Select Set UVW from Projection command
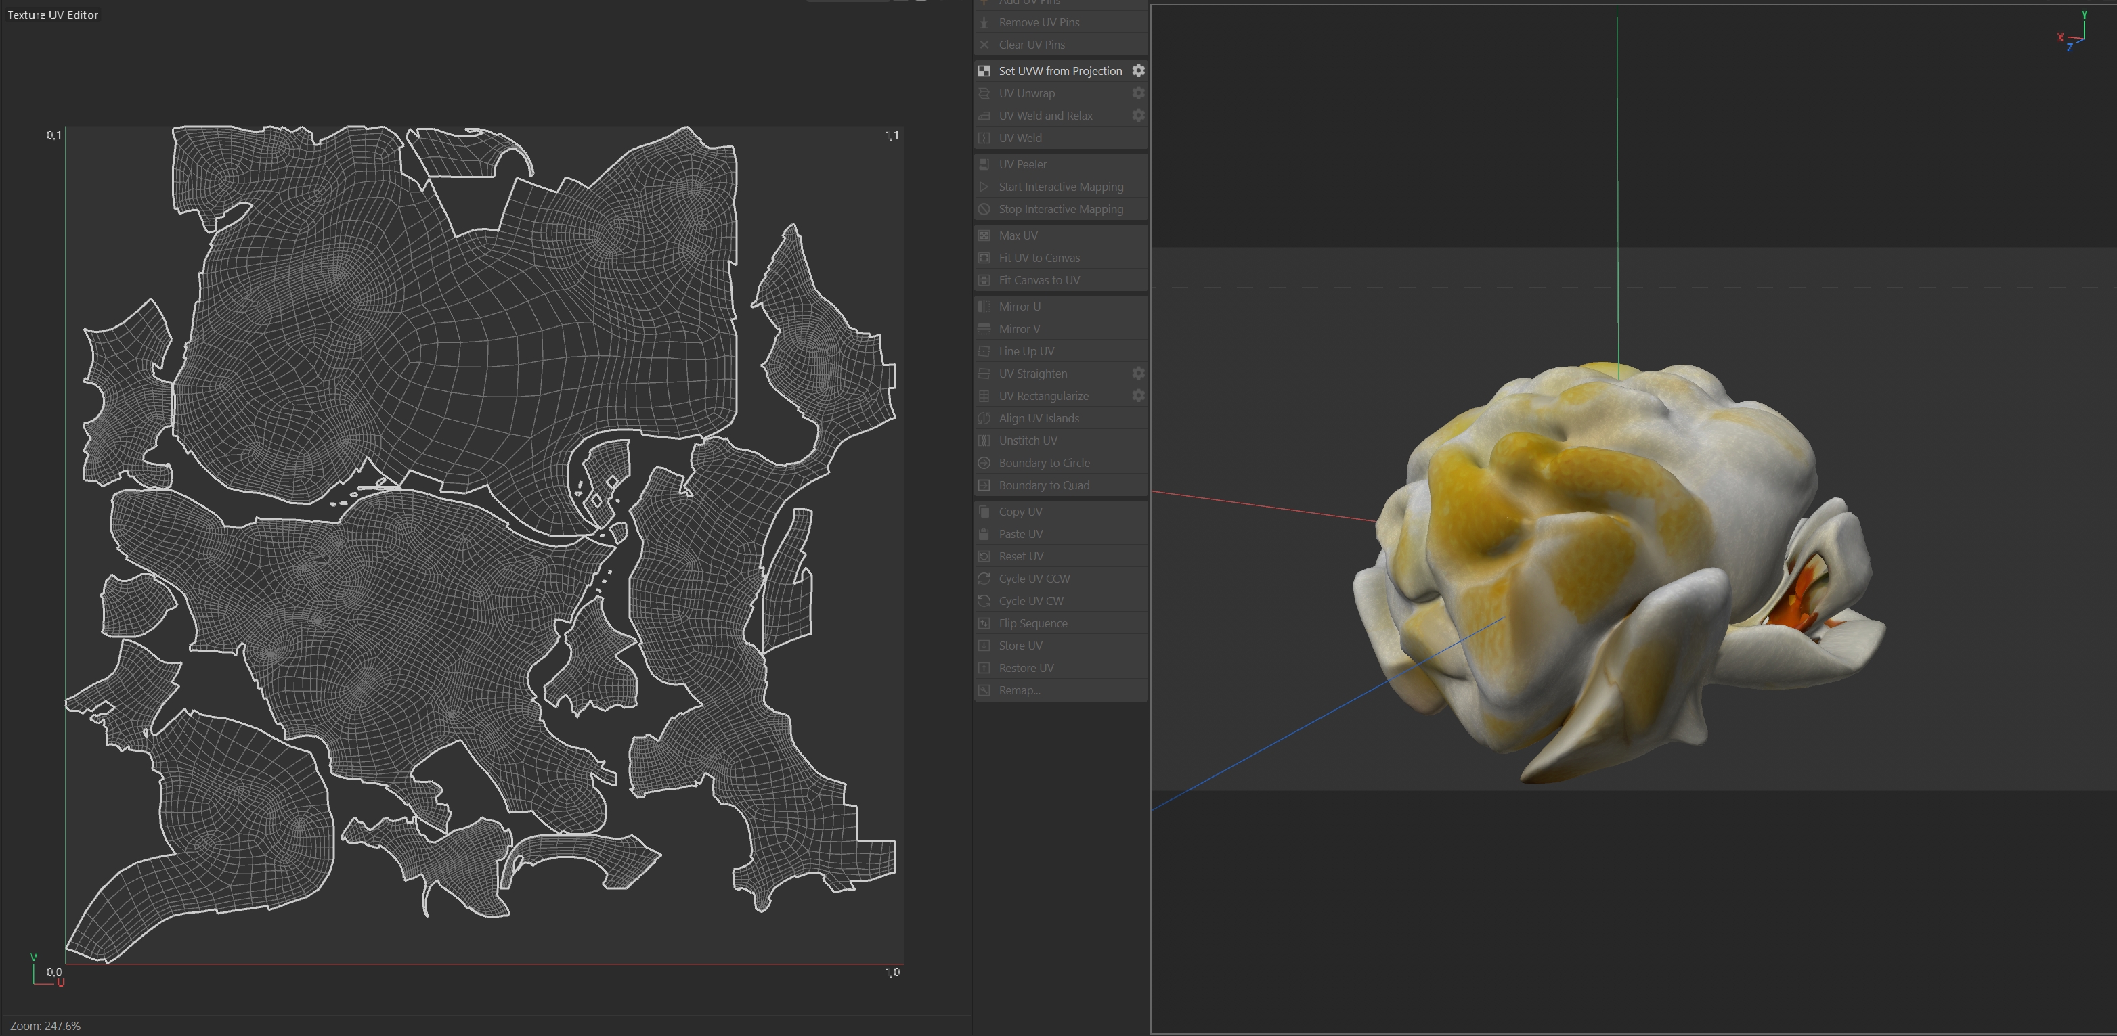The width and height of the screenshot is (2117, 1036). [1060, 70]
